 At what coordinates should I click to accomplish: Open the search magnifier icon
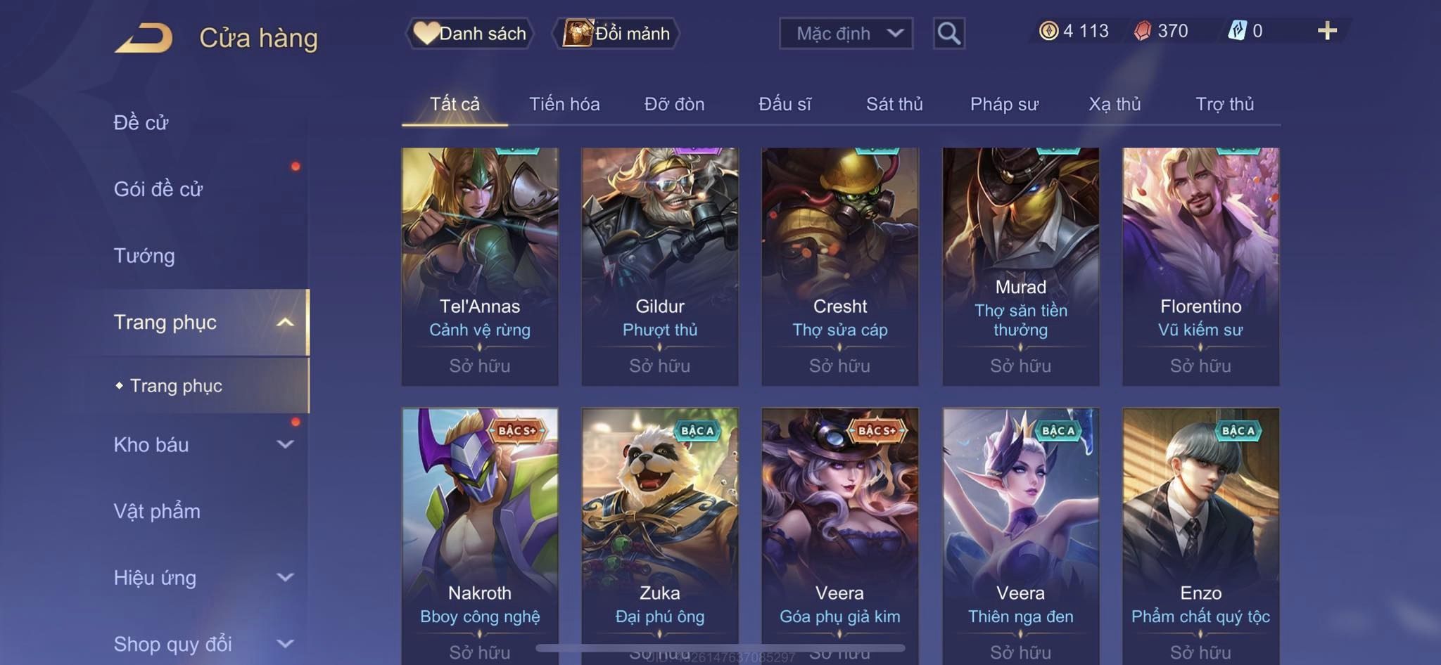pos(948,33)
